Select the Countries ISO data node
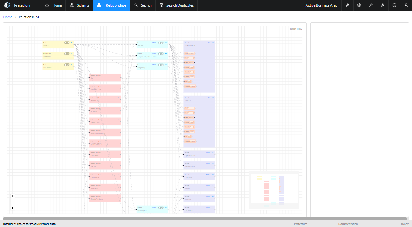 point(105,176)
